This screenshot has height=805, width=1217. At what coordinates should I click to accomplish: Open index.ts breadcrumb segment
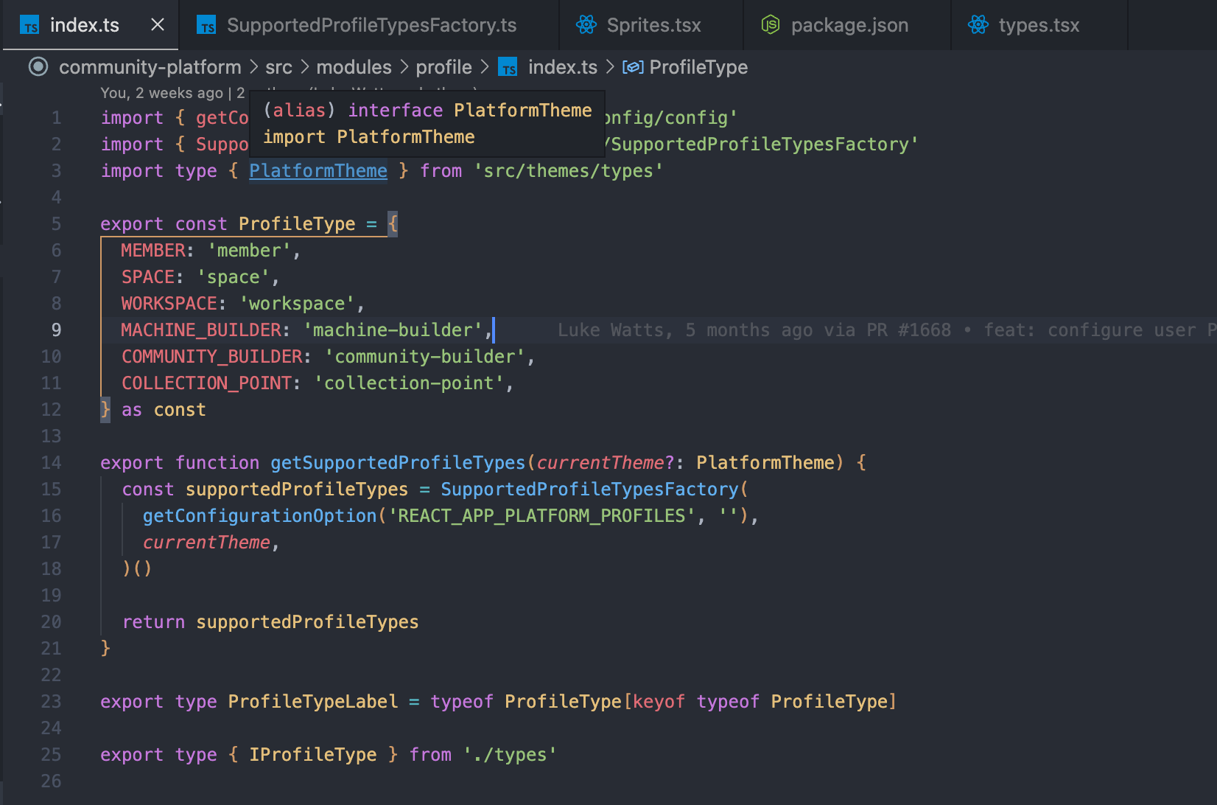[563, 67]
